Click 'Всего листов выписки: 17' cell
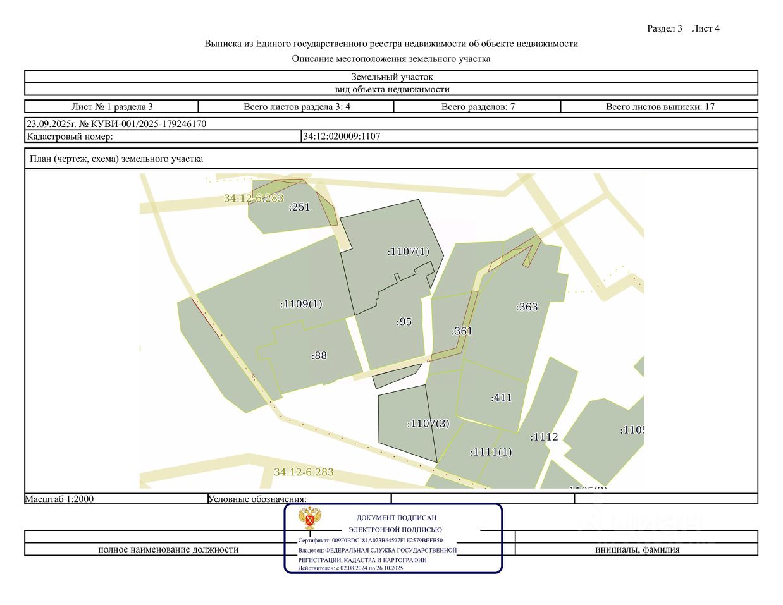783x605 pixels. tap(660, 107)
